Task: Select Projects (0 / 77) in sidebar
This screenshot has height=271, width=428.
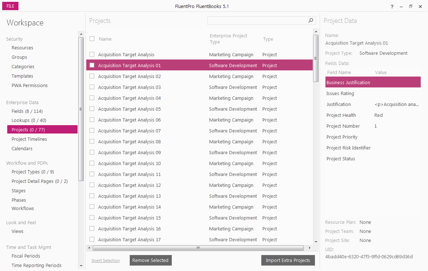Action: (x=42, y=130)
